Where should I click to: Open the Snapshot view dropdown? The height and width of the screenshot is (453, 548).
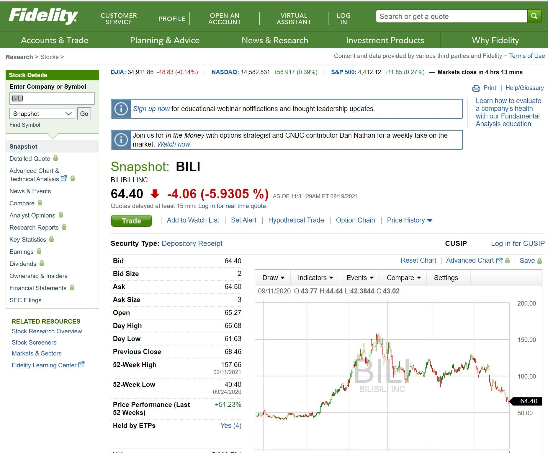pyautogui.click(x=42, y=114)
